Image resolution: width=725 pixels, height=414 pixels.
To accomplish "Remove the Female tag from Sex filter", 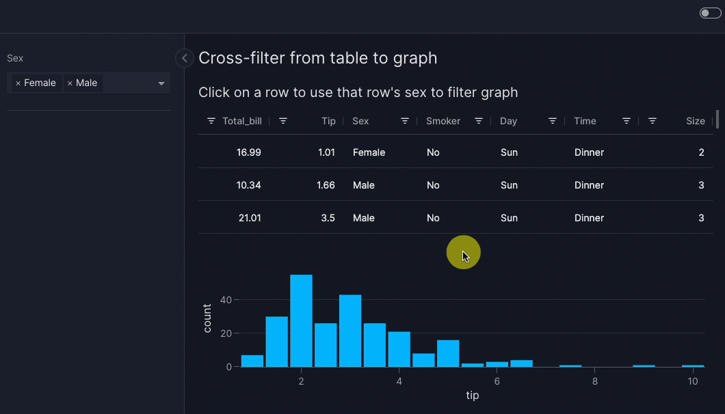I will tap(18, 83).
